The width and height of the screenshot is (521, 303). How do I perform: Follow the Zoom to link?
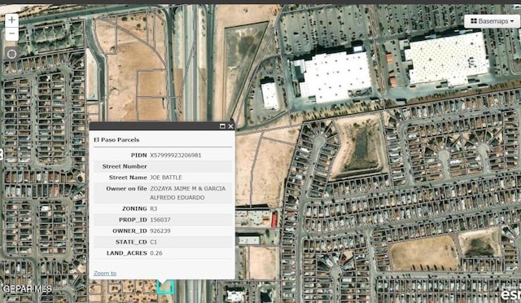pos(105,273)
